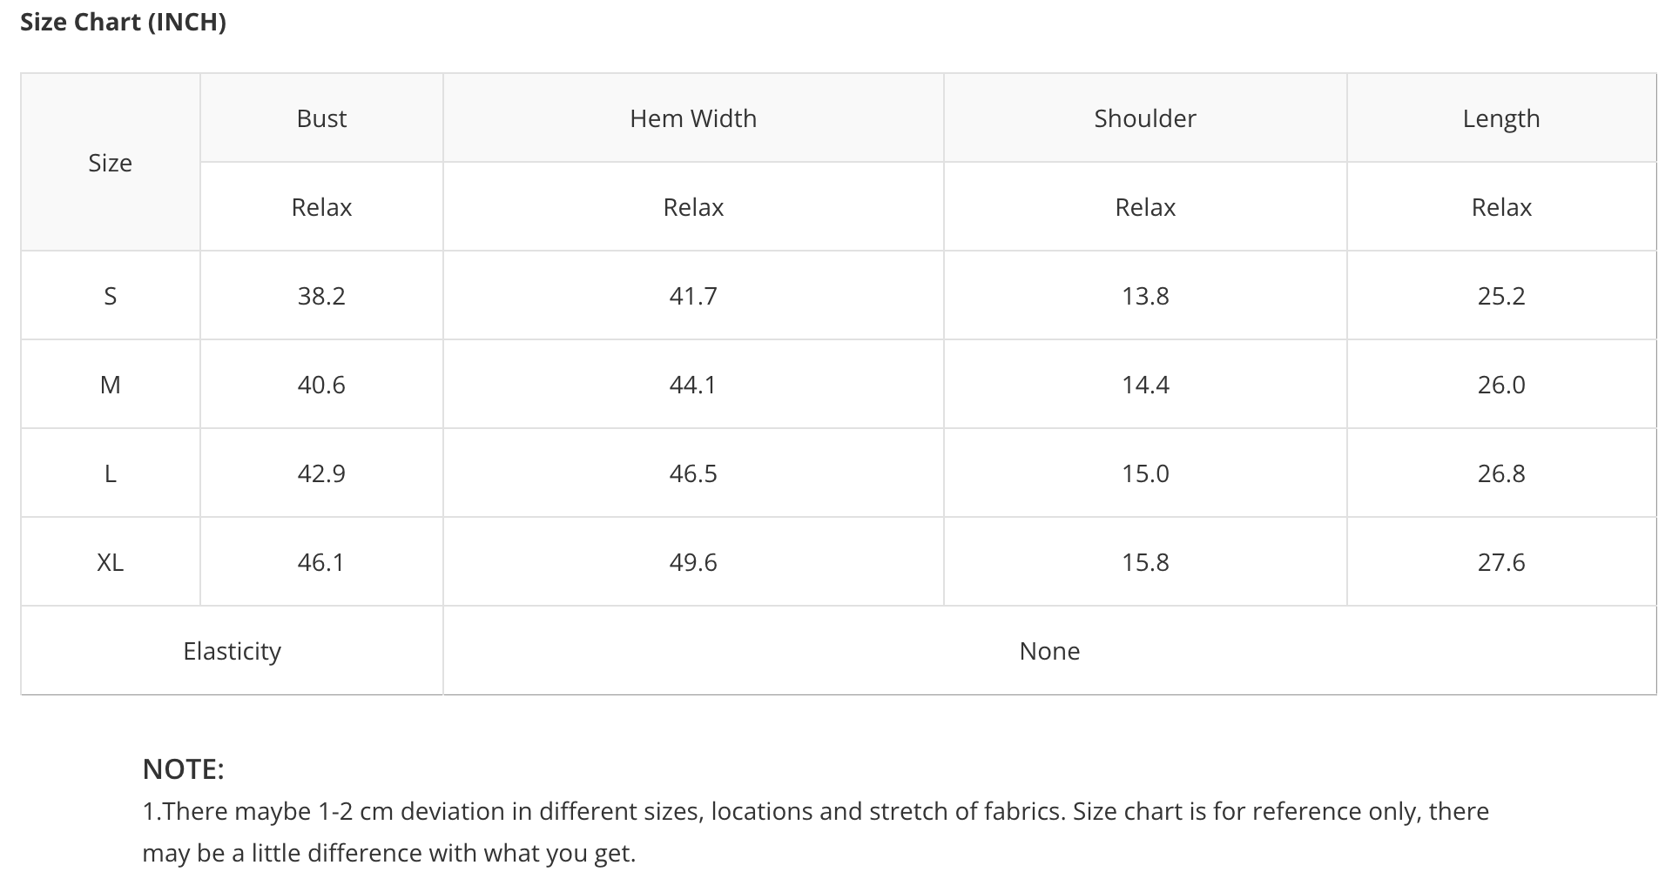This screenshot has height=872, width=1672.
Task: Select the L size row label
Action: coord(110,473)
